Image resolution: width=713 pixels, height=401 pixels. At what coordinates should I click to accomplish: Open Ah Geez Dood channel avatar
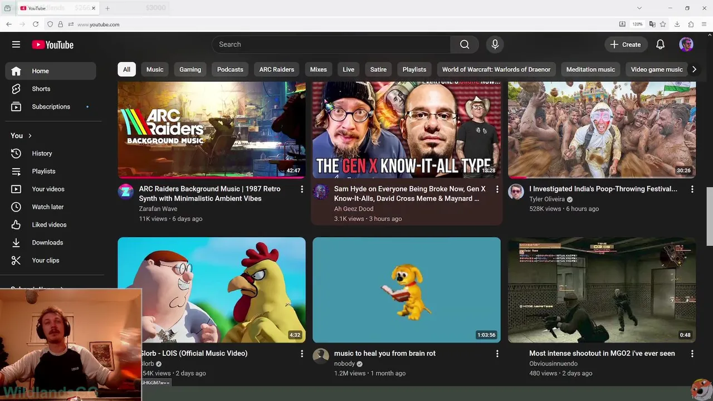click(321, 192)
